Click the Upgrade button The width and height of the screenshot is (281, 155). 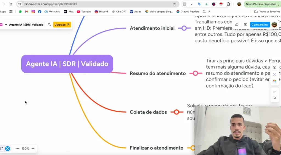62,25
